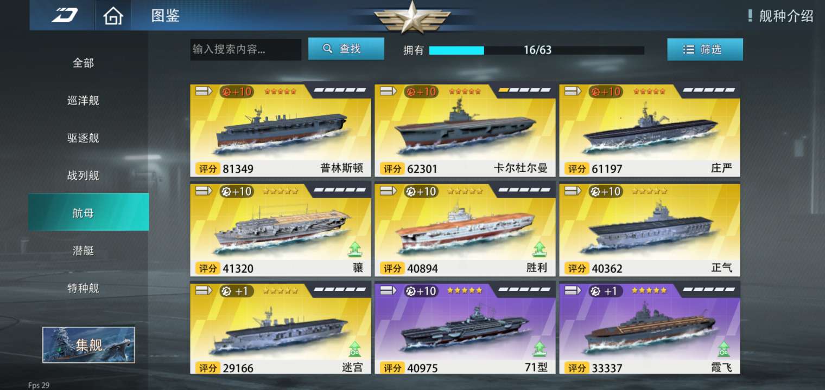Click the search input field
Image resolution: width=825 pixels, height=390 pixels.
pyautogui.click(x=245, y=49)
